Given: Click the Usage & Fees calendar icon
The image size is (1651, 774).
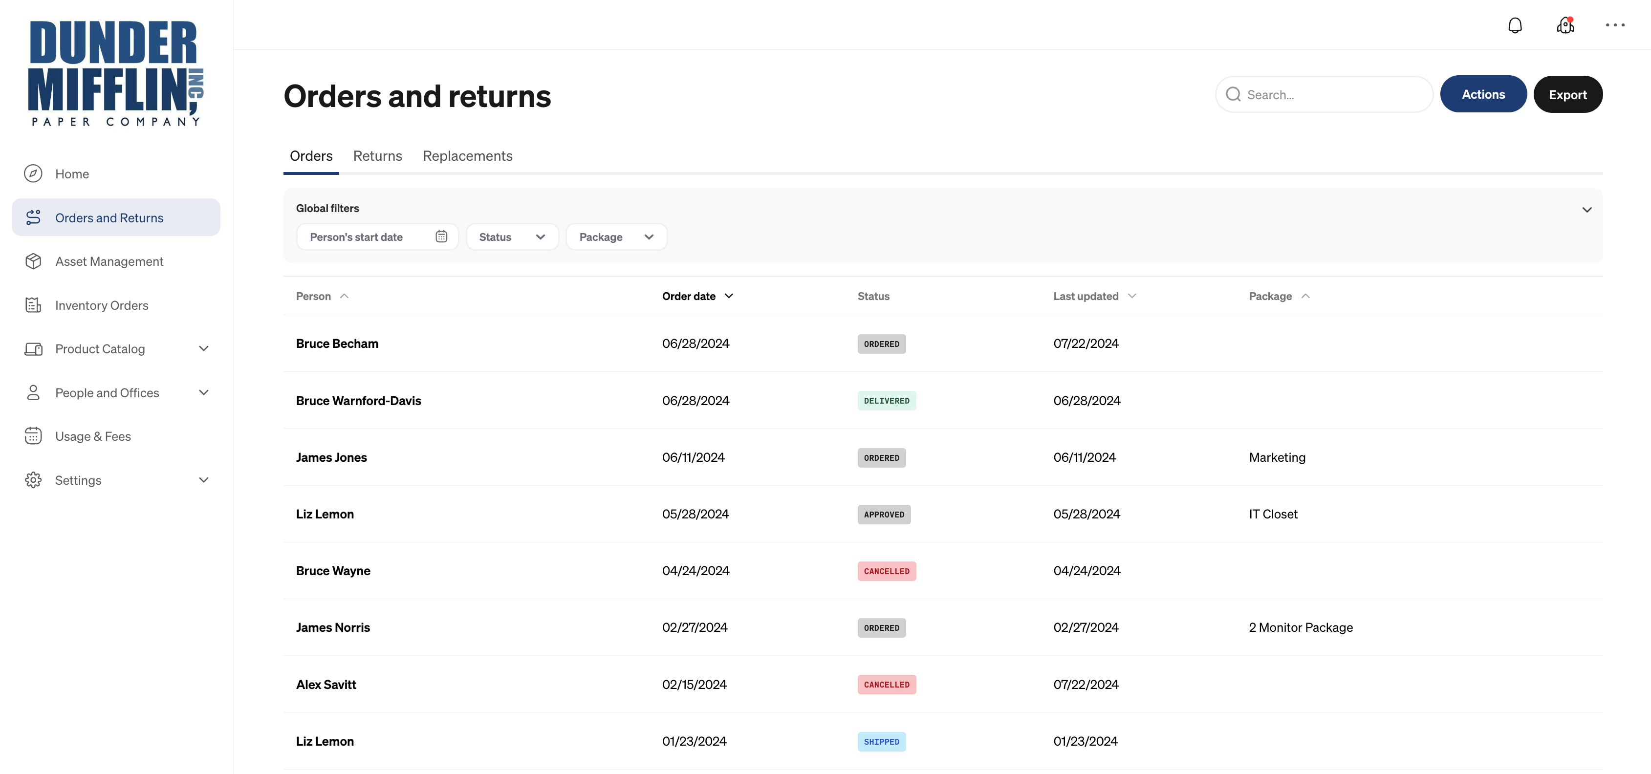Looking at the screenshot, I should point(33,436).
